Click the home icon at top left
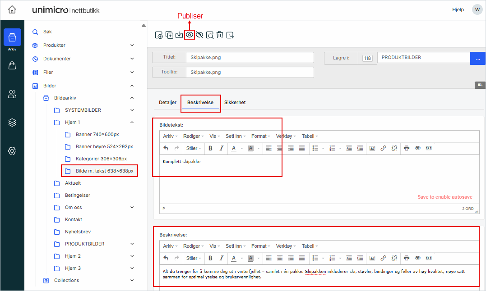This screenshot has width=486, height=291. [x=12, y=9]
